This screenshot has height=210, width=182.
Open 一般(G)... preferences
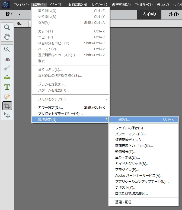tap(143, 119)
